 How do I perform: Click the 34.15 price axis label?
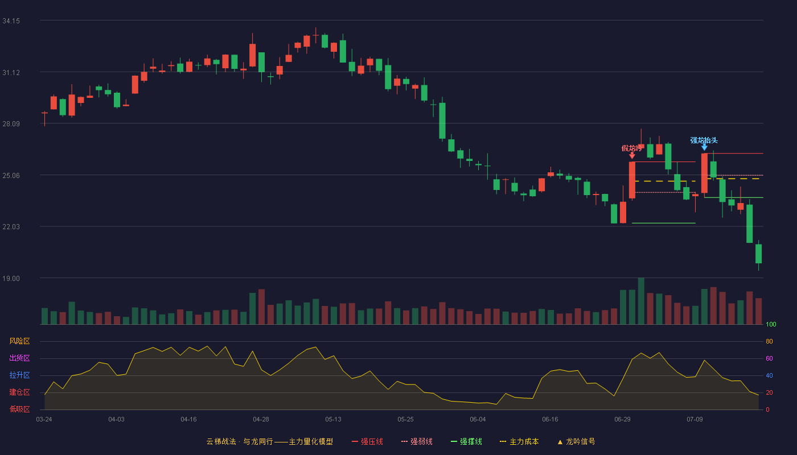pos(11,21)
